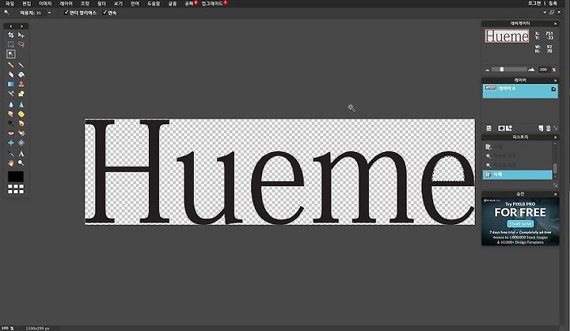Open layer styles in the layers panel

click(x=509, y=128)
